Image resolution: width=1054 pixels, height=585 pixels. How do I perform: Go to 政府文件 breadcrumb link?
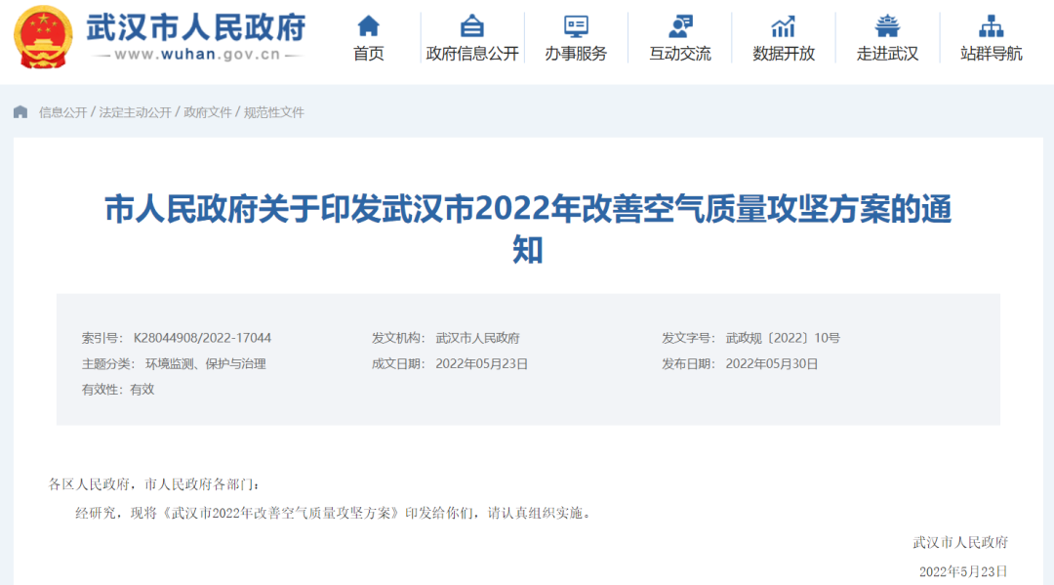pyautogui.click(x=208, y=112)
